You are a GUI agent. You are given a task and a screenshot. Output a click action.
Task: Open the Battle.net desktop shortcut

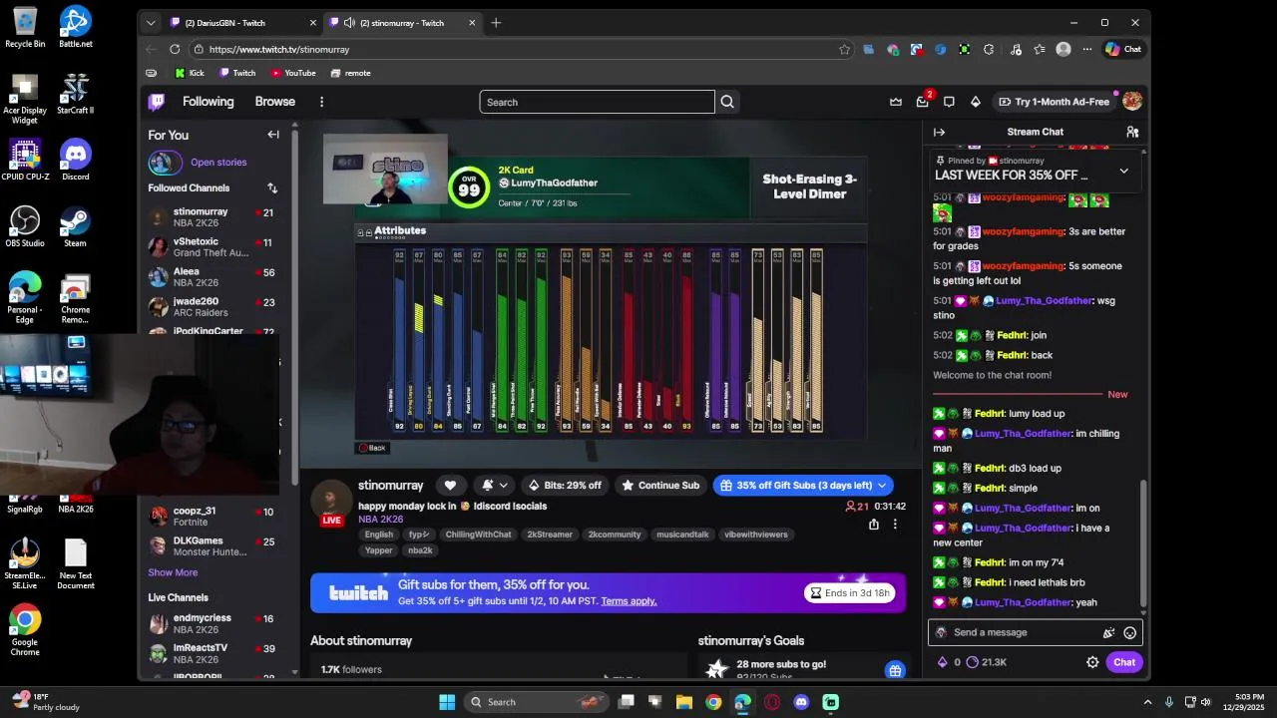(76, 27)
